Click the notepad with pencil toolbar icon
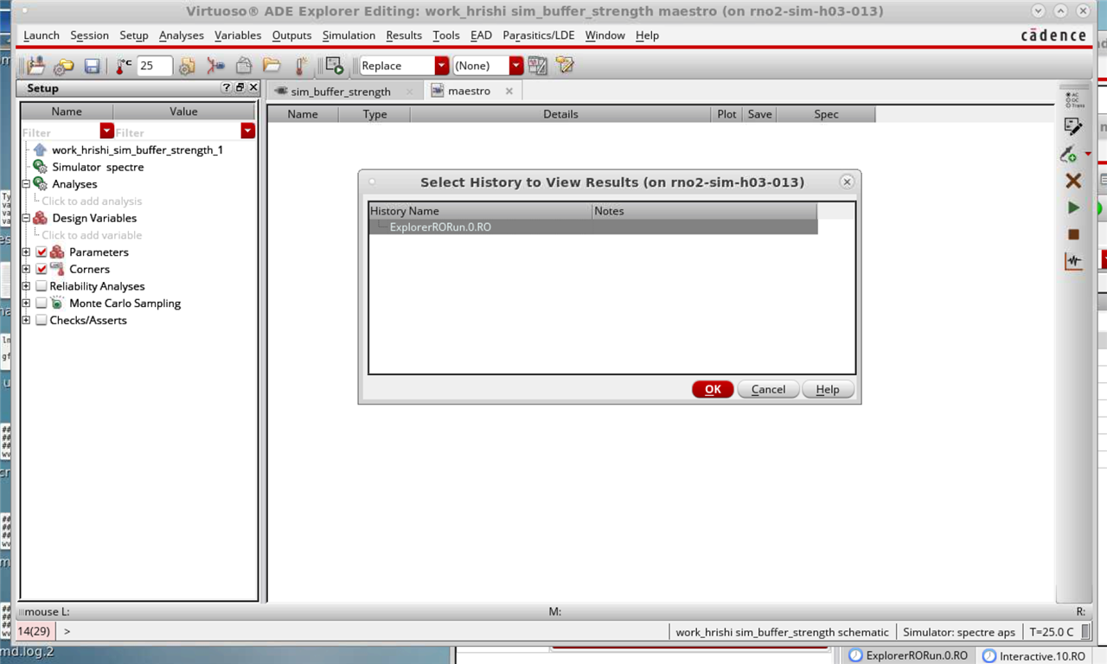 (x=565, y=66)
